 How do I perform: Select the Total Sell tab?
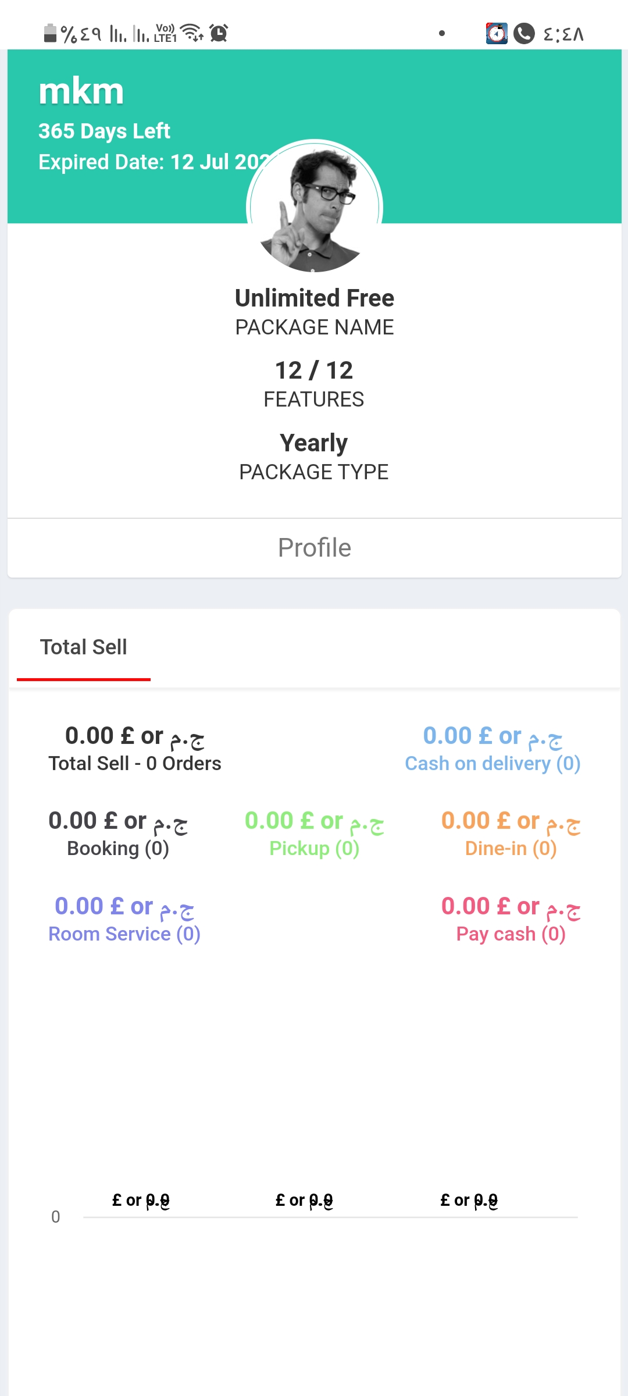pos(84,647)
